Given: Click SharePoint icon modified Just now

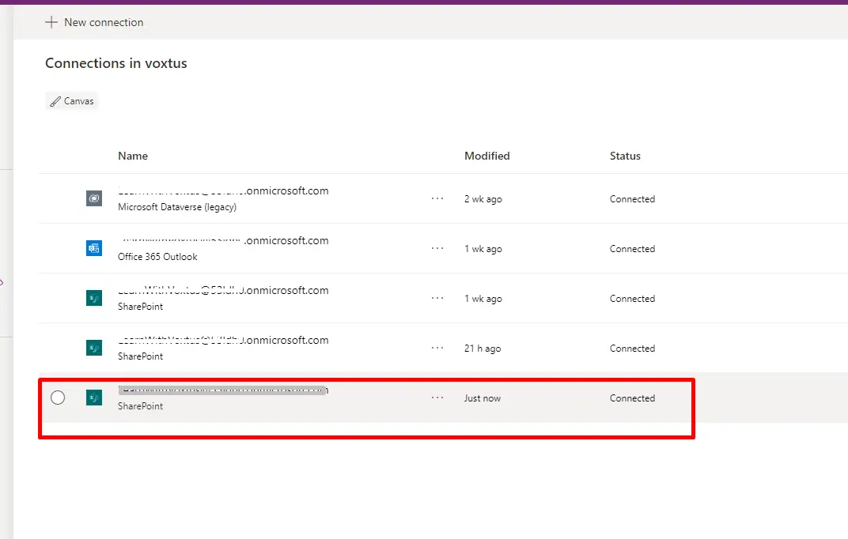Looking at the screenshot, I should point(94,398).
